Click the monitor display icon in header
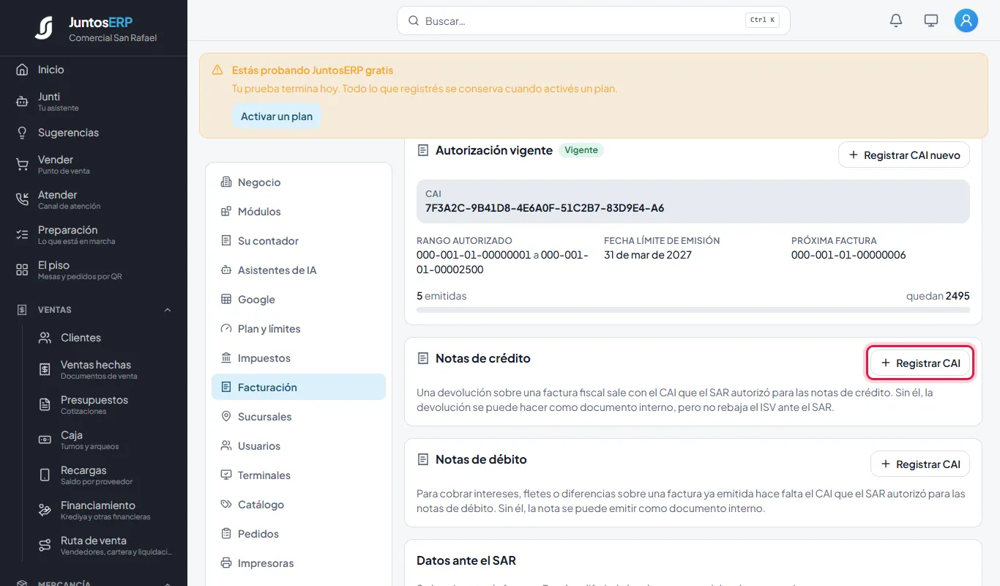The width and height of the screenshot is (1000, 586). (x=931, y=21)
